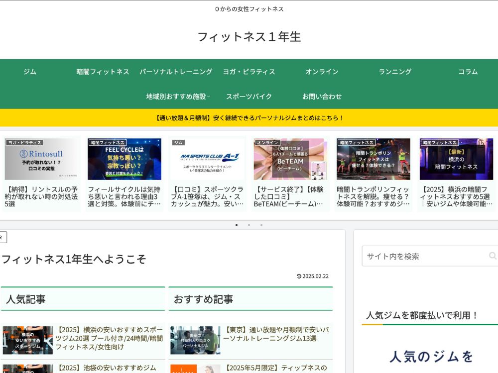The image size is (498, 373).
Task: Open the BeTEAM review article thumbnail
Action: tap(290, 159)
